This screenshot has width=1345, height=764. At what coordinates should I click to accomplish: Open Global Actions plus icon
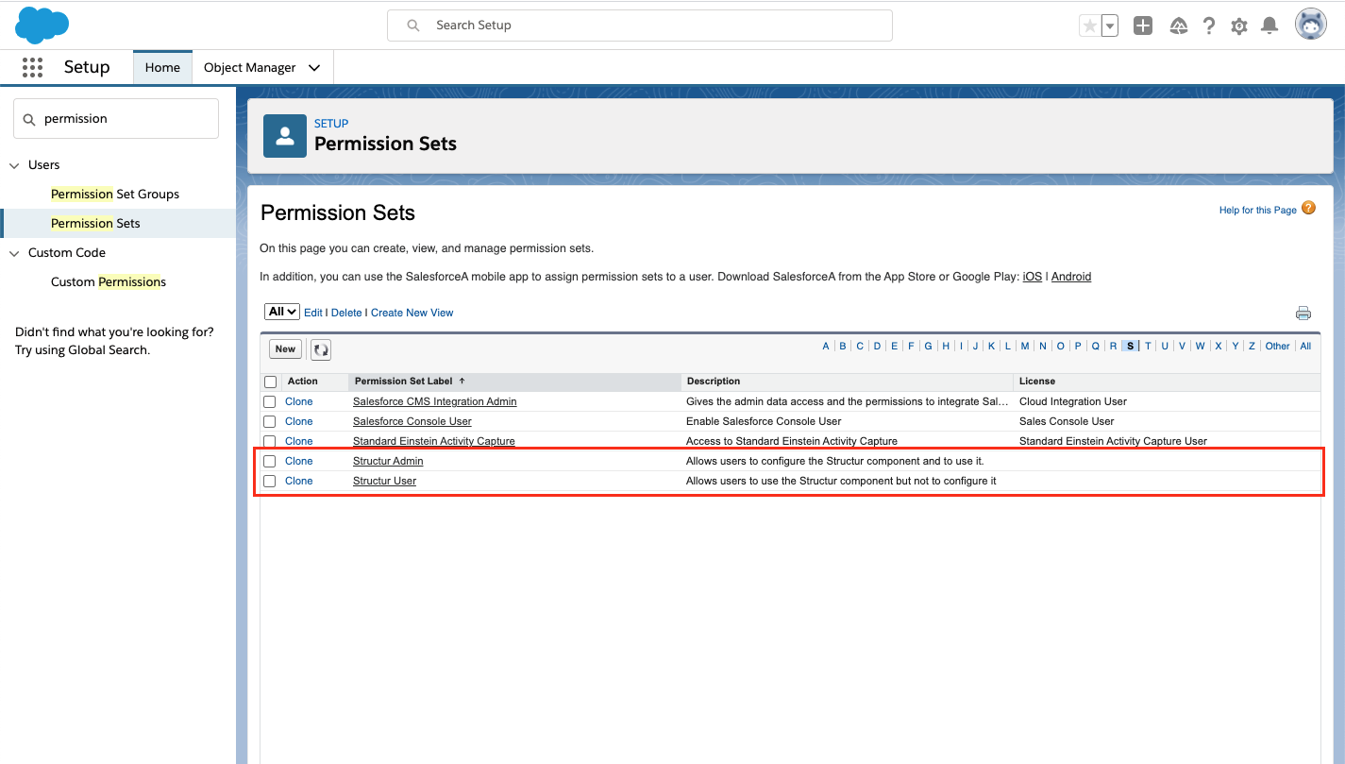[1143, 26]
